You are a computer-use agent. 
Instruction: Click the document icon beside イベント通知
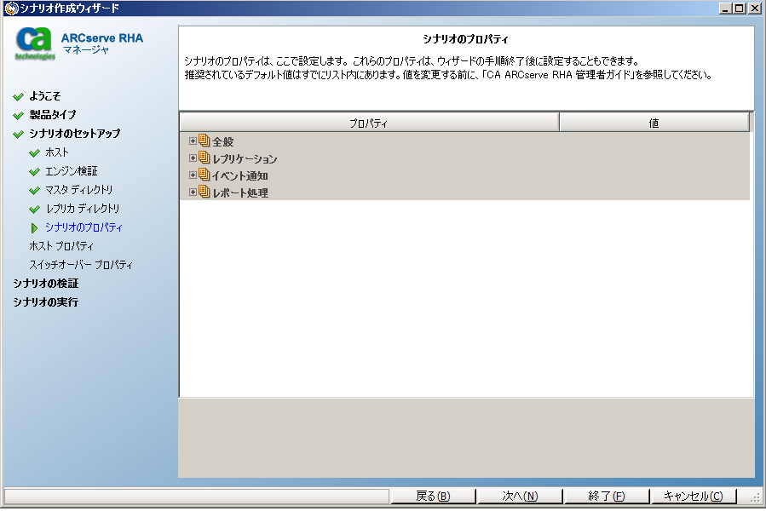pos(203,173)
